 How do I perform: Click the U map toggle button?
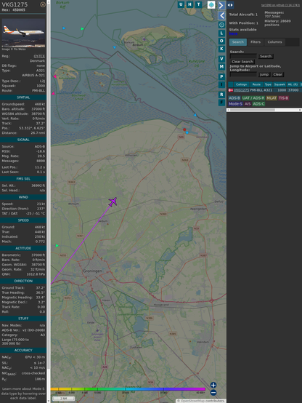(181, 4)
